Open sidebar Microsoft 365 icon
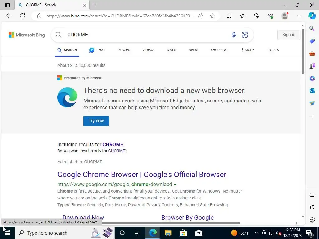Viewport: 319px width, 239px height. [312, 78]
